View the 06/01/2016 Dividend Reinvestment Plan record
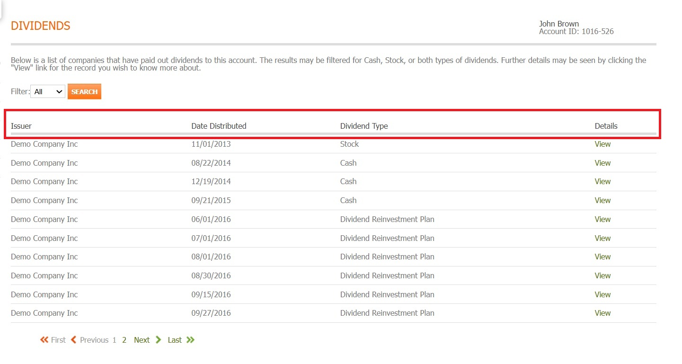682x364 pixels. click(602, 219)
